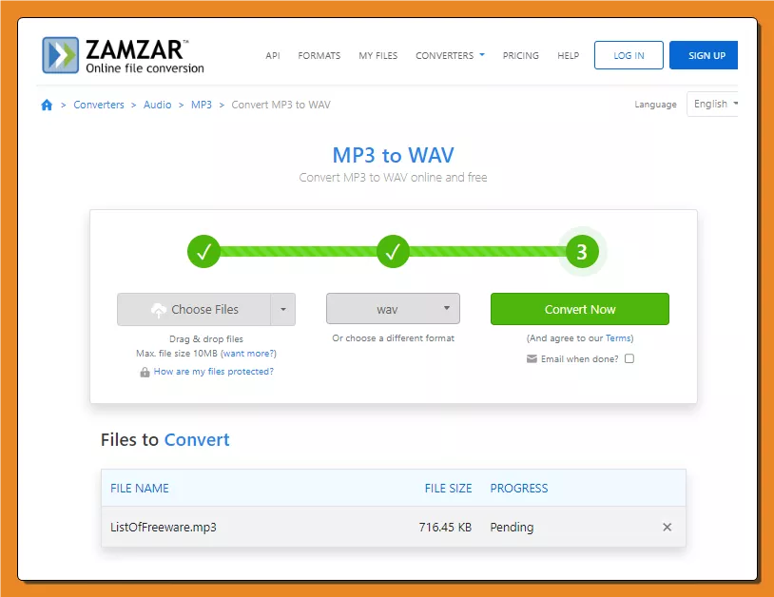Click the Log In button
Screen dimensions: 774x597
click(x=629, y=55)
